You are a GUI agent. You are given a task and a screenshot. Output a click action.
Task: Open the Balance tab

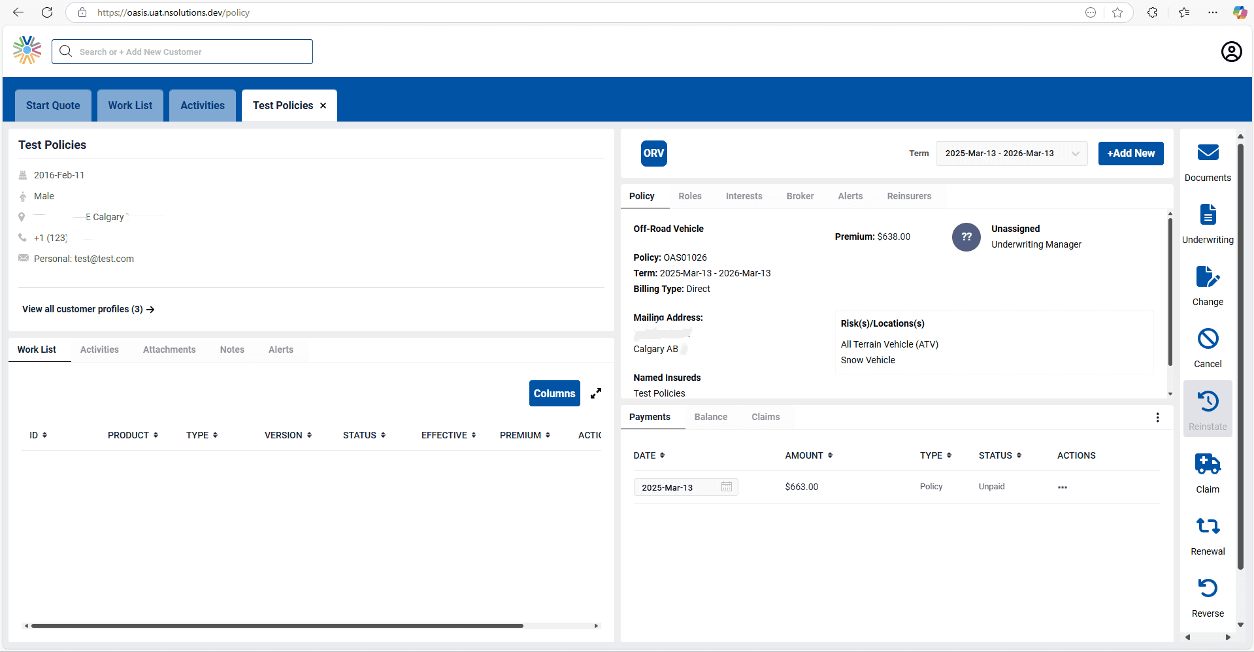click(x=711, y=417)
